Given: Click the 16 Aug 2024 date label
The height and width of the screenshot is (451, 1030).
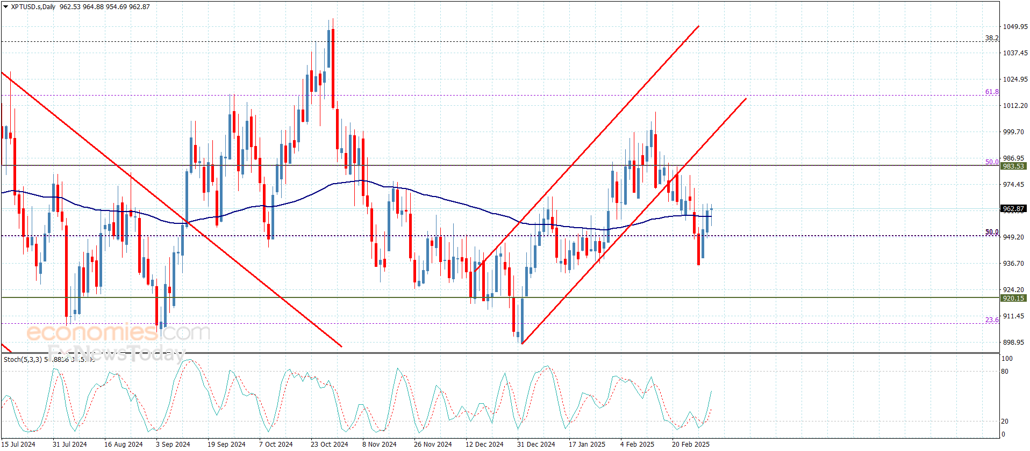Looking at the screenshot, I should coord(124,444).
